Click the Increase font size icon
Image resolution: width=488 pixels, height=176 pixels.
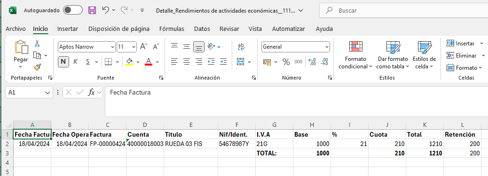[x=144, y=47]
